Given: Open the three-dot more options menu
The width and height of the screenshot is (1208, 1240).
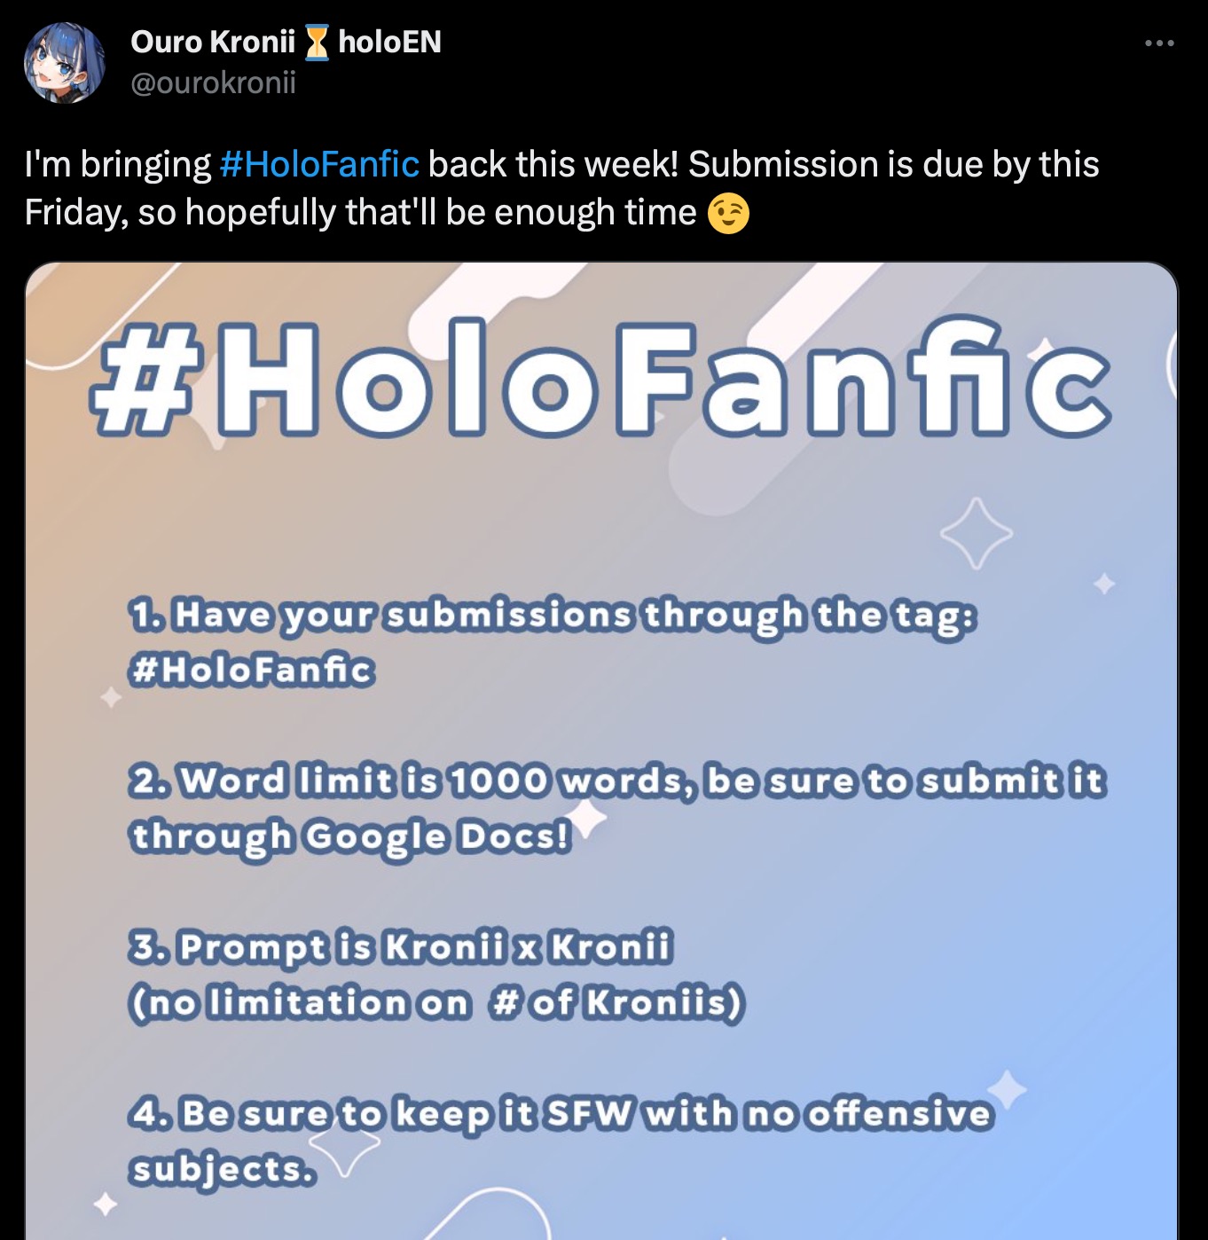Looking at the screenshot, I should pos(1159,43).
